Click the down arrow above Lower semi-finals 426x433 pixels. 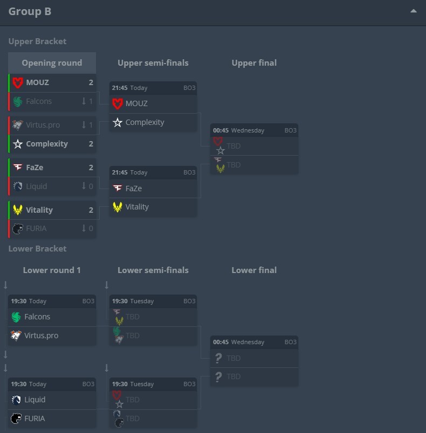tap(107, 285)
